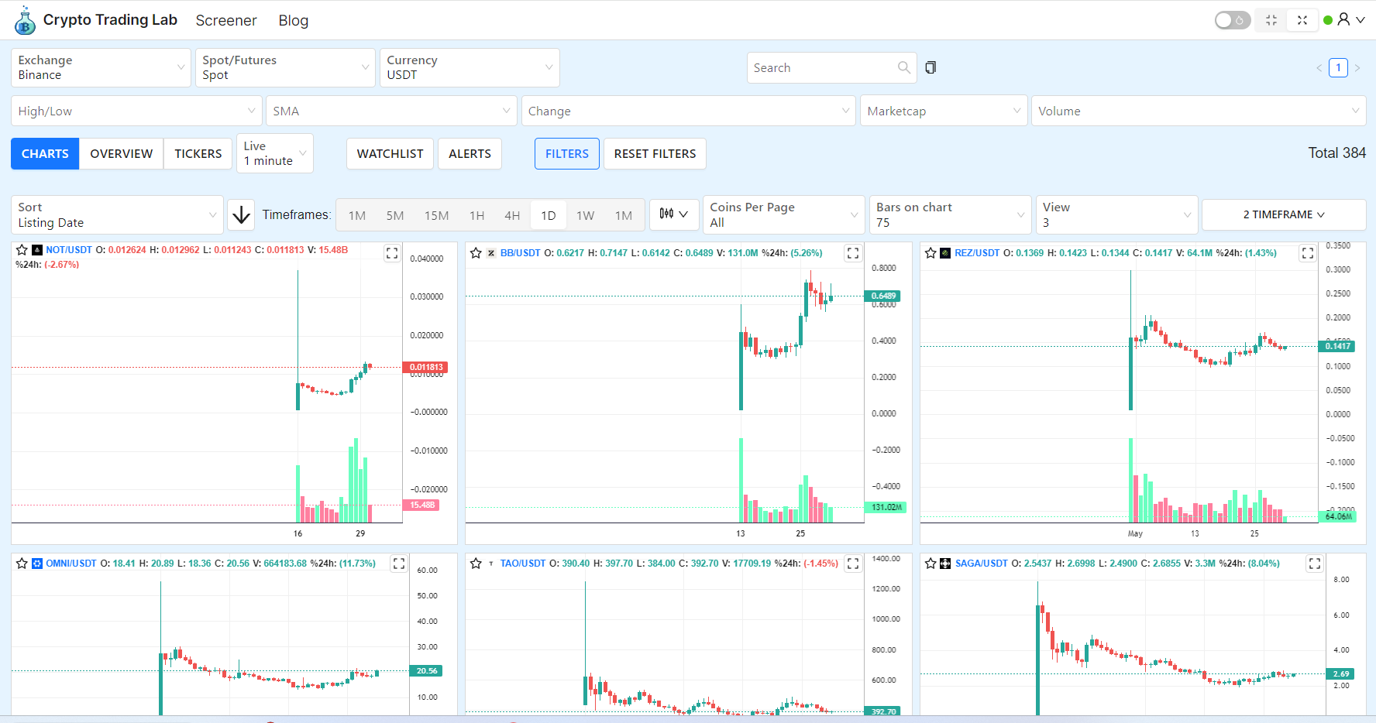This screenshot has width=1376, height=723.
Task: Click the FILTERS button
Action: click(x=567, y=153)
